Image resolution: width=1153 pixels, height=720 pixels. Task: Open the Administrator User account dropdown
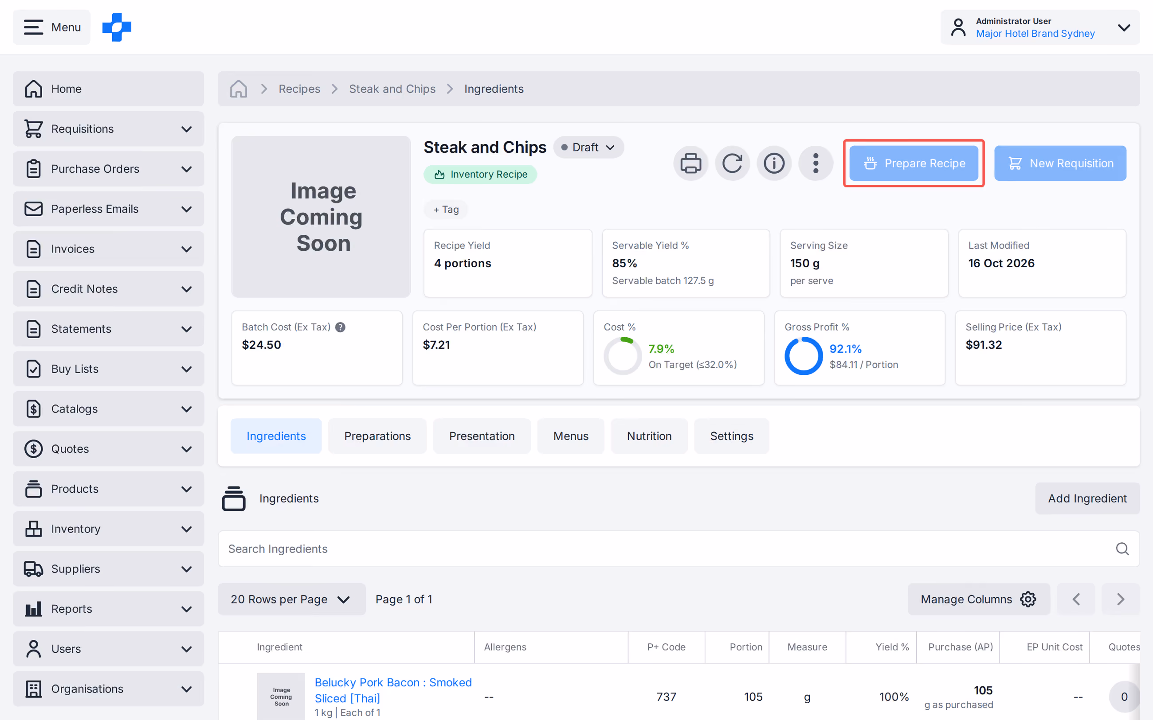click(1040, 27)
